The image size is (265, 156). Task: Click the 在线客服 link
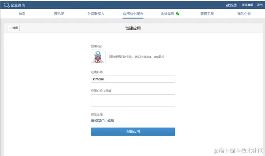247,5
